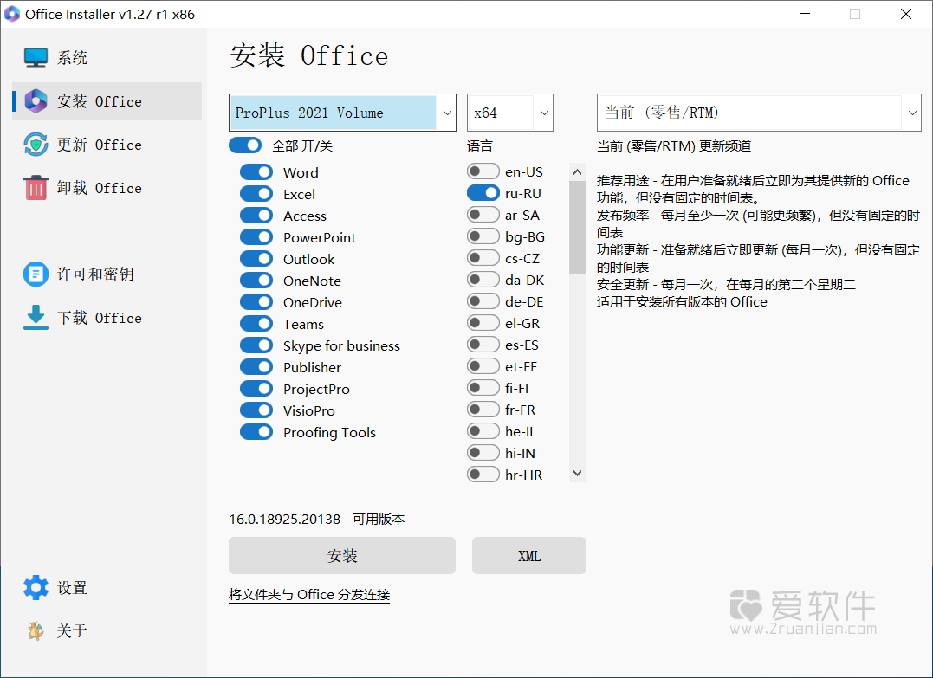933x678 pixels.
Task: Click the shield refresh icon for 更新 Office
Action: point(36,145)
